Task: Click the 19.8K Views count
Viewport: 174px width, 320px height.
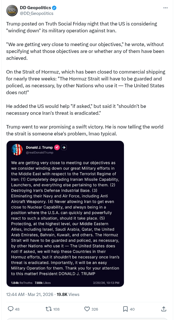Action: point(68,294)
